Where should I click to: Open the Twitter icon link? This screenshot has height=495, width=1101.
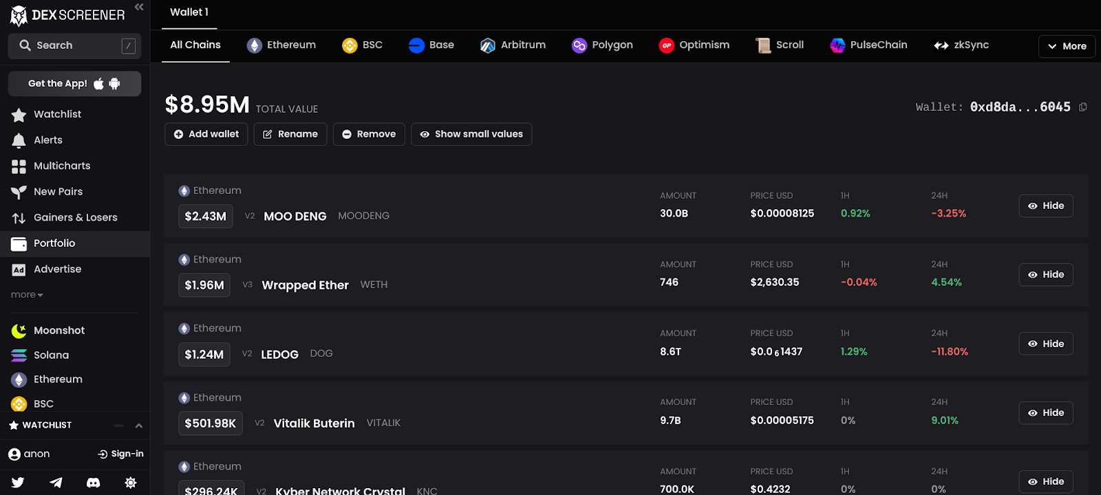pos(18,483)
